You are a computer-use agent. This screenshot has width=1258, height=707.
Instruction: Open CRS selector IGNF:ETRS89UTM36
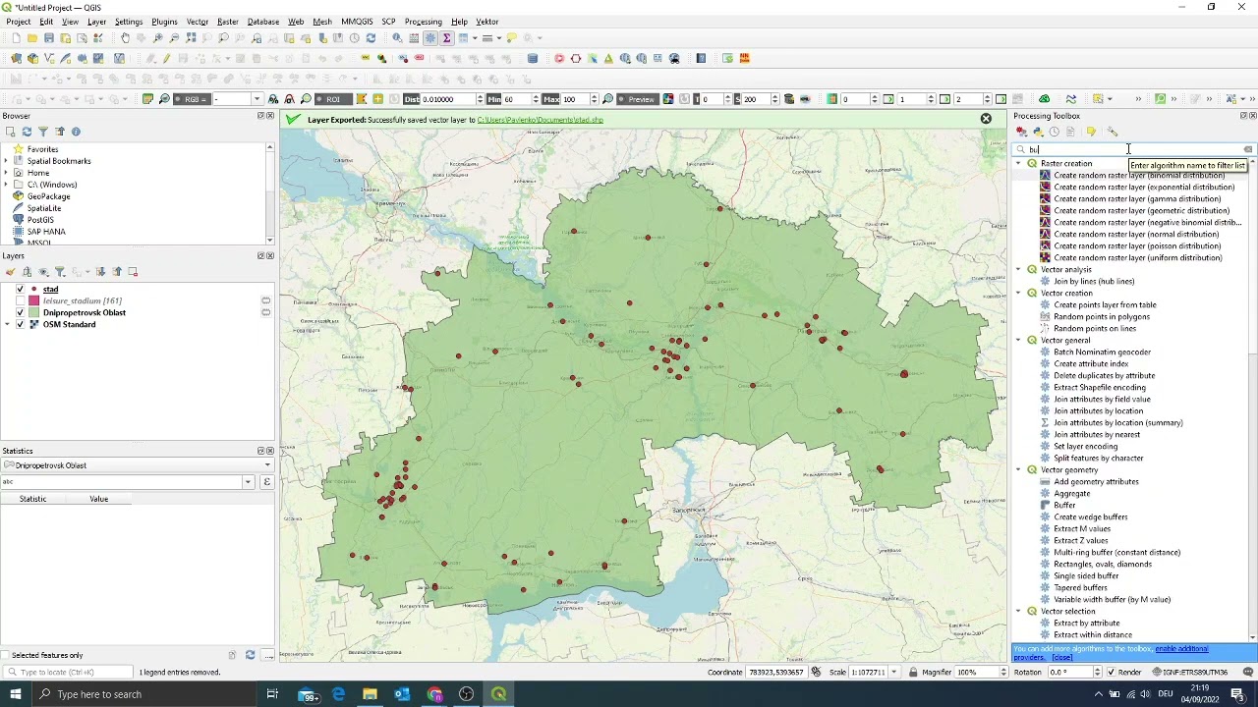1189,673
